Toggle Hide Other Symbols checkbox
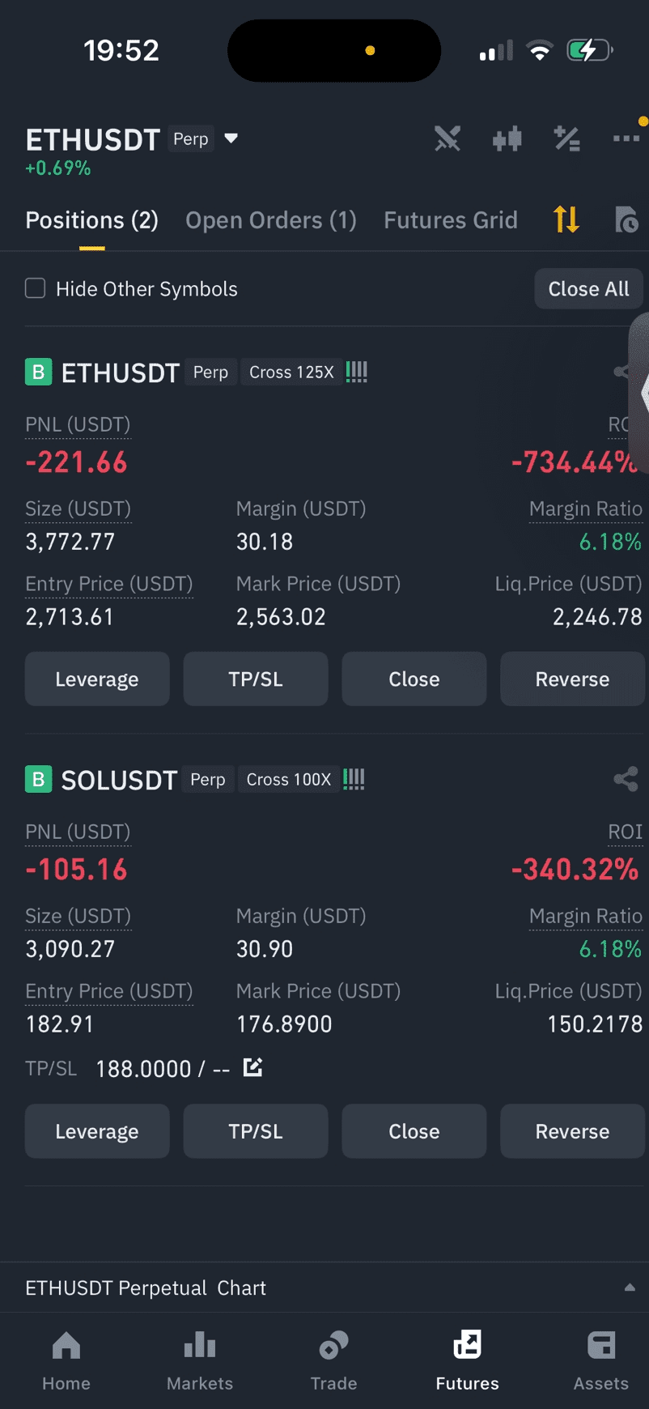The height and width of the screenshot is (1409, 649). pos(35,288)
